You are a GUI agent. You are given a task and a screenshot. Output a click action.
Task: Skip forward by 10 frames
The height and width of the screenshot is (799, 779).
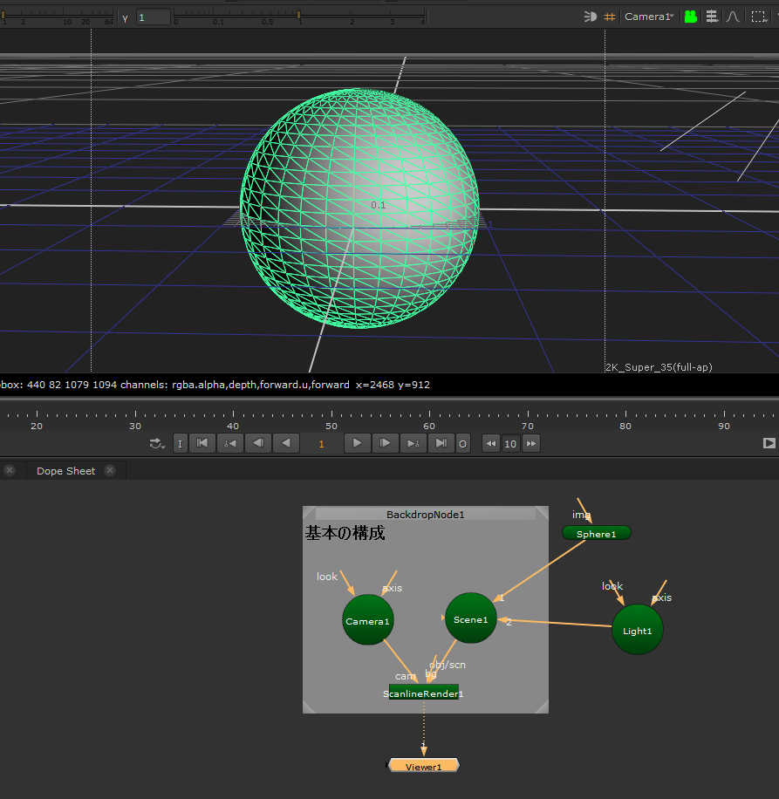pyautogui.click(x=530, y=444)
